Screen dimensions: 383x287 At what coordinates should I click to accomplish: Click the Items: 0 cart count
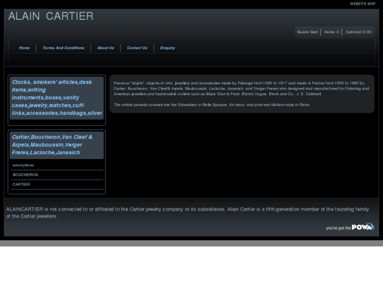tap(331, 32)
